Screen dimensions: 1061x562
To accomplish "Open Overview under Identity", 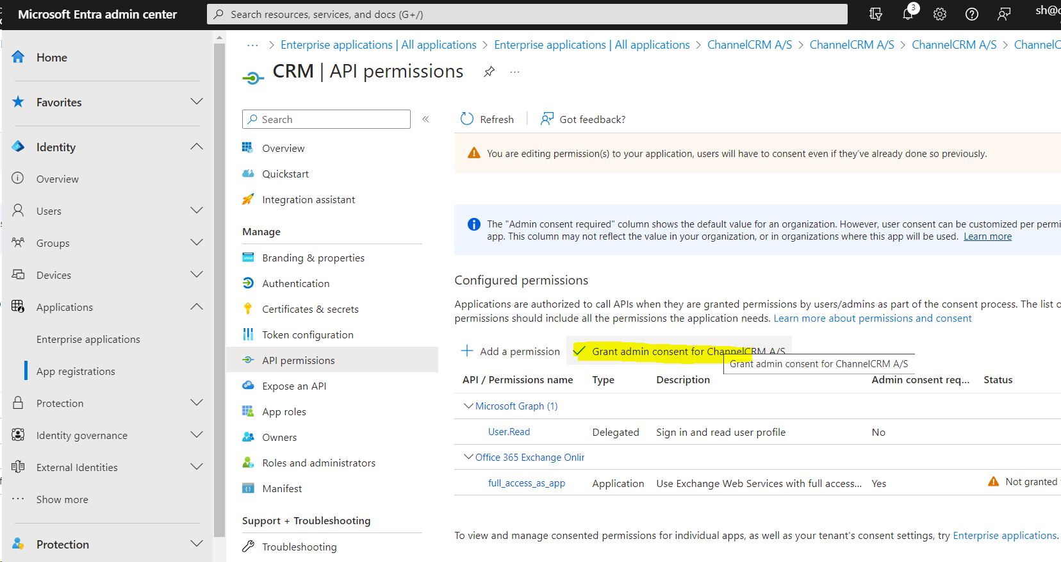I will (x=58, y=179).
